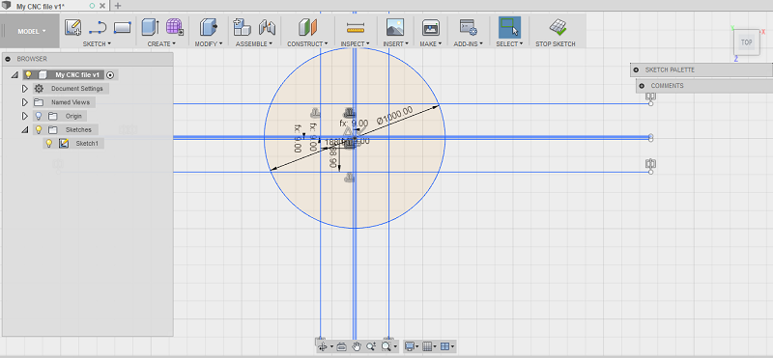Collapse the Sketches tree node
This screenshot has height=358, width=773.
pyautogui.click(x=25, y=130)
